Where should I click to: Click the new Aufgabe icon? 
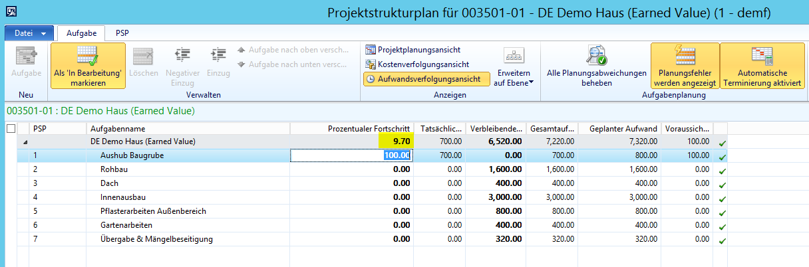[25, 56]
